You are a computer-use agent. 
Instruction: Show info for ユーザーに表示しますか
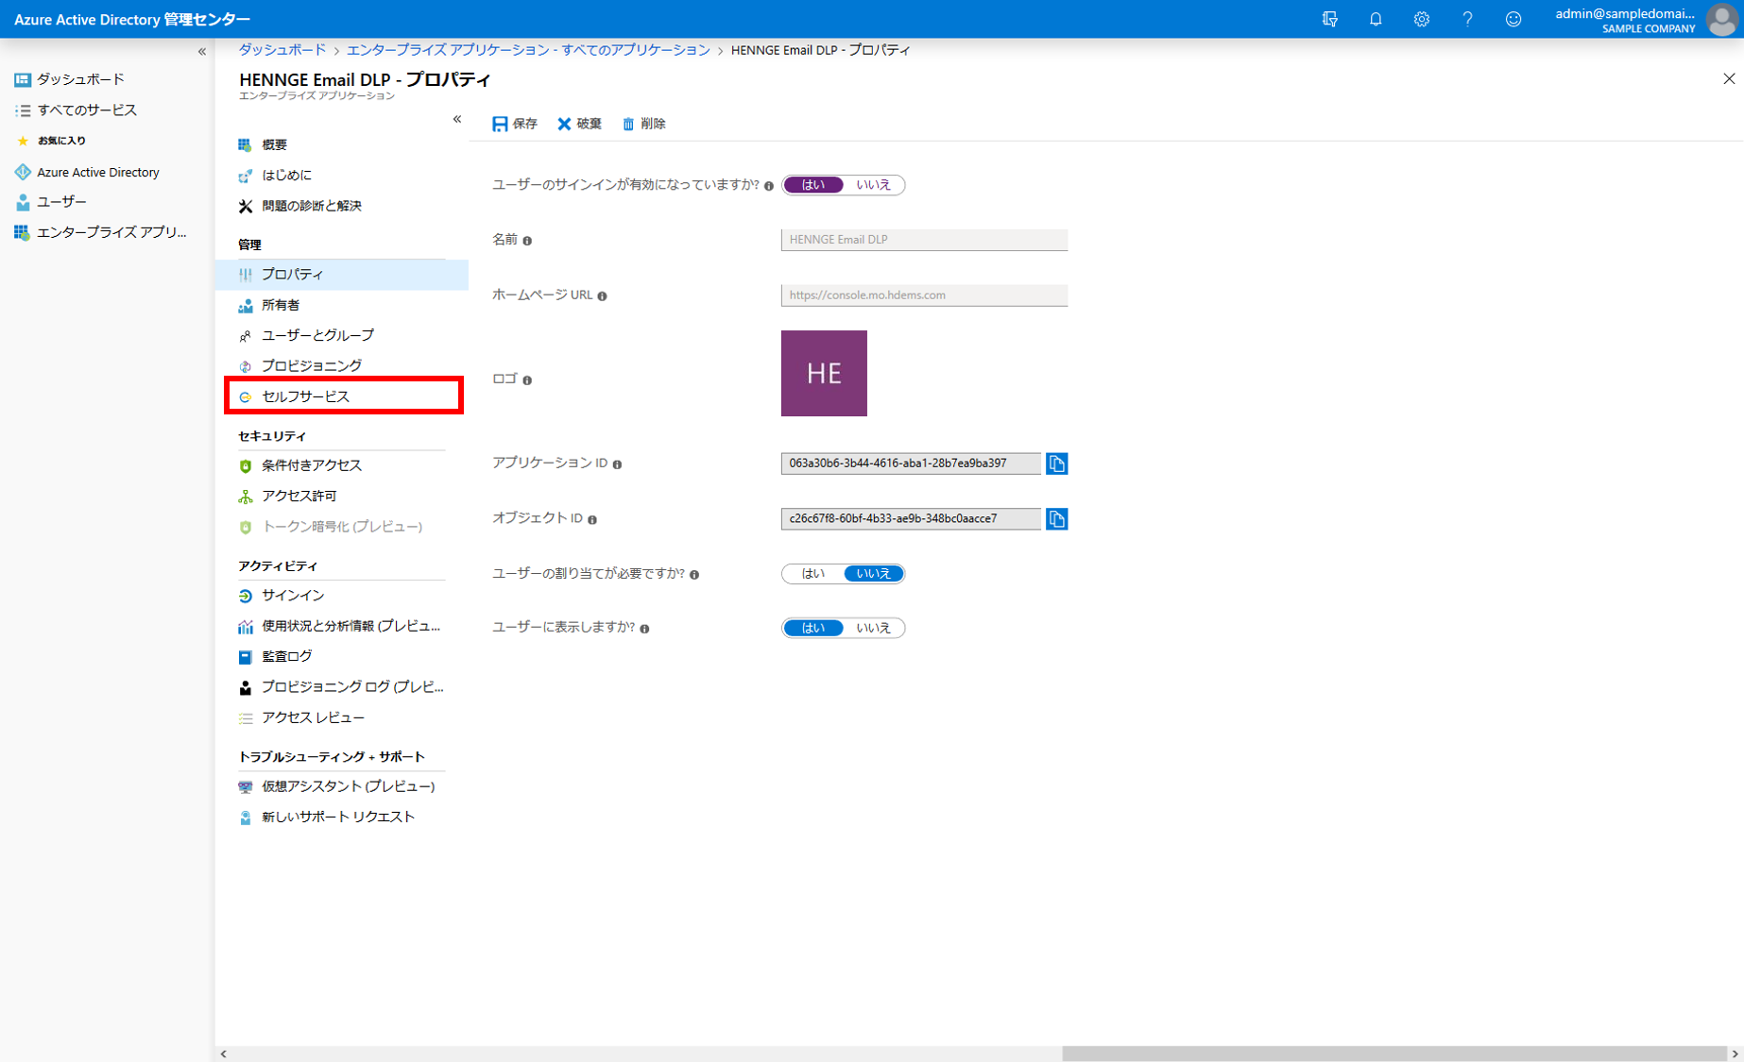(x=644, y=629)
